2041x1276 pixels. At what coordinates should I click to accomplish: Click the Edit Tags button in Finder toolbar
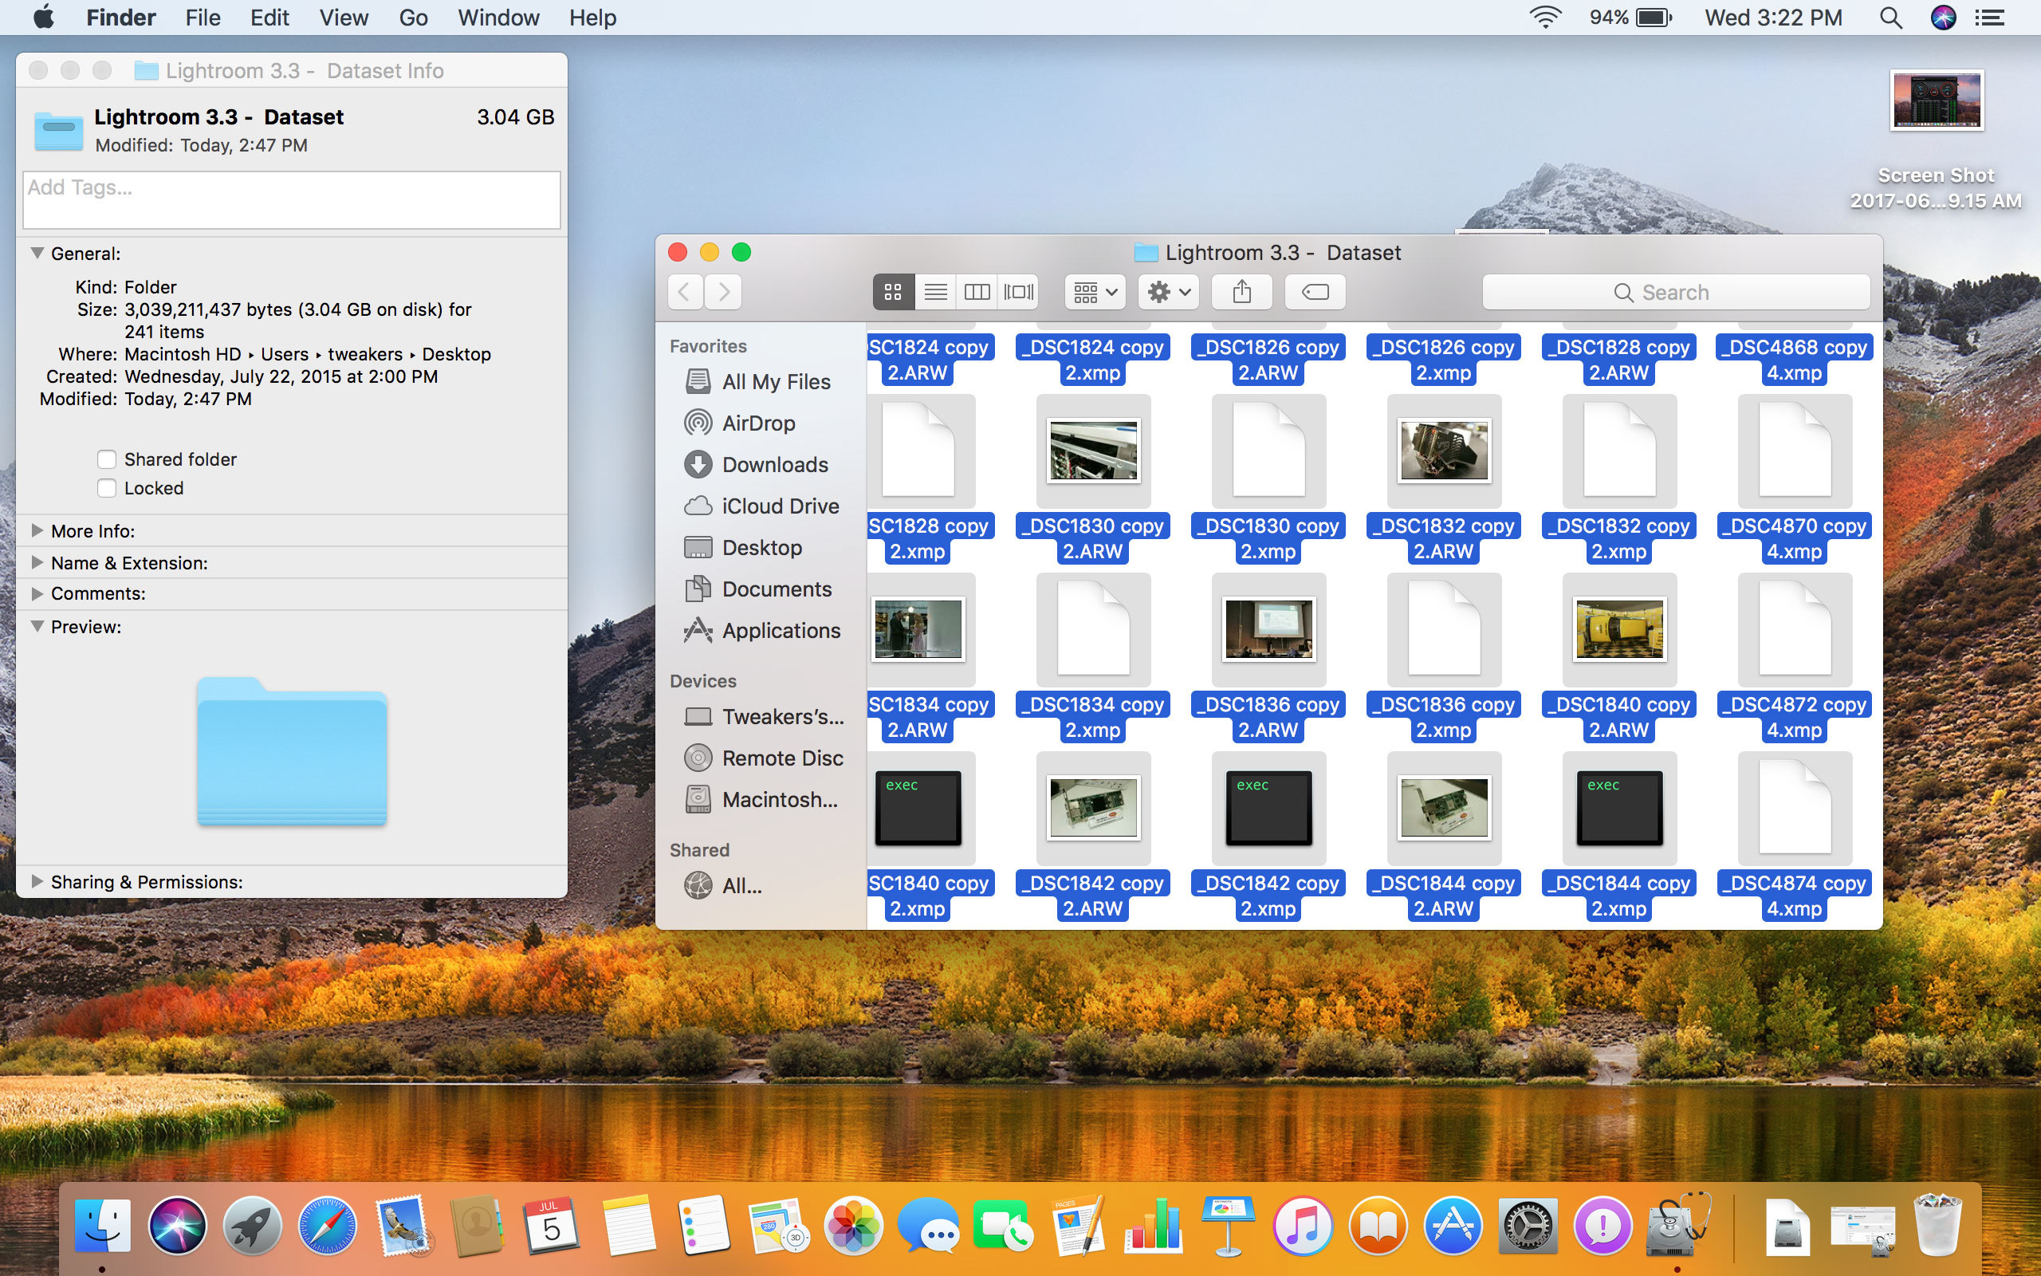point(1315,292)
